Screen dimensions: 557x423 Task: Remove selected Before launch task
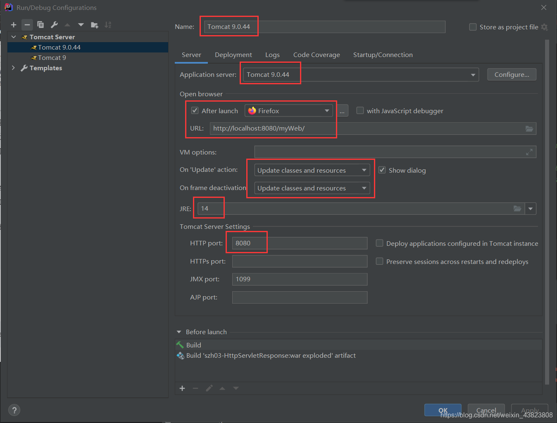(x=195, y=388)
